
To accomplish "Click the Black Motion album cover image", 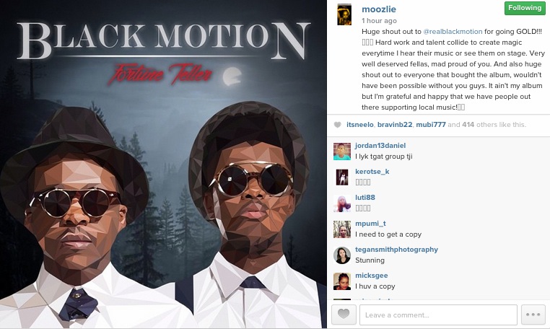I will click(163, 164).
